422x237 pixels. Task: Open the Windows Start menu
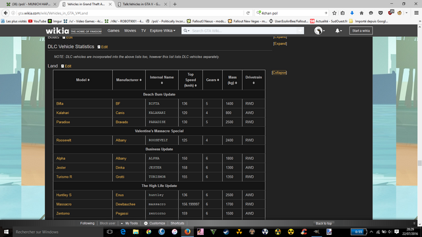pos(6,232)
